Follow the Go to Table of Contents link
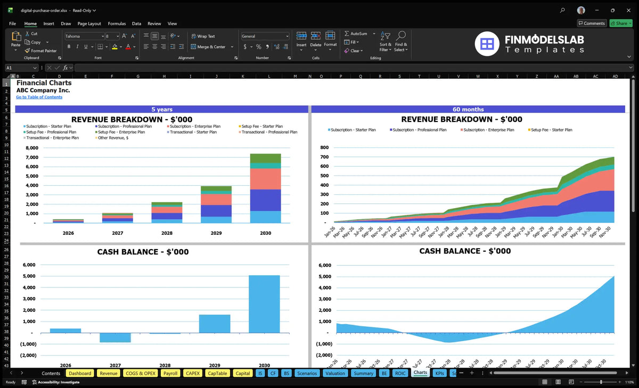The image size is (639, 388). (39, 97)
